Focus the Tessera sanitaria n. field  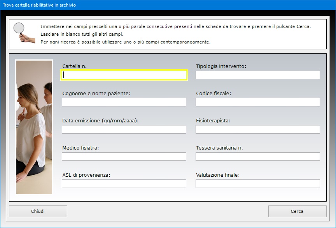coord(258,157)
